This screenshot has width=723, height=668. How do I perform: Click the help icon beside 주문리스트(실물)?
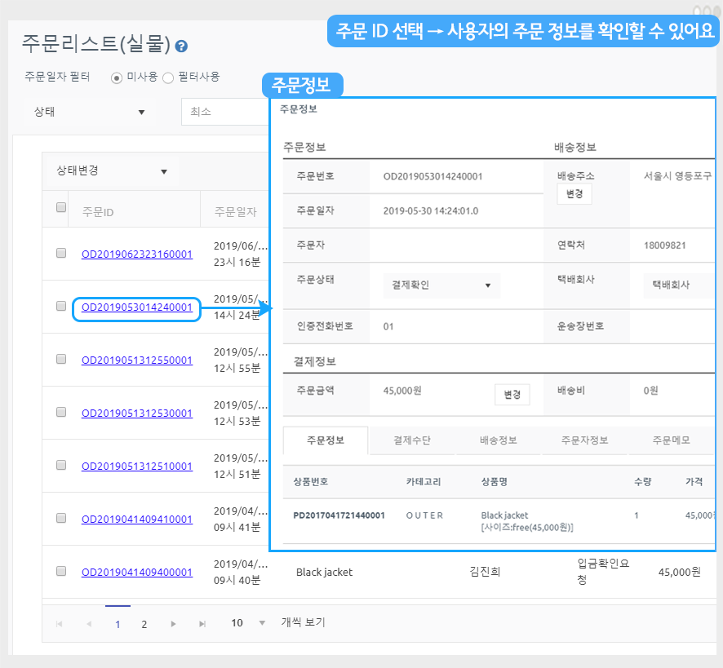pos(181,46)
